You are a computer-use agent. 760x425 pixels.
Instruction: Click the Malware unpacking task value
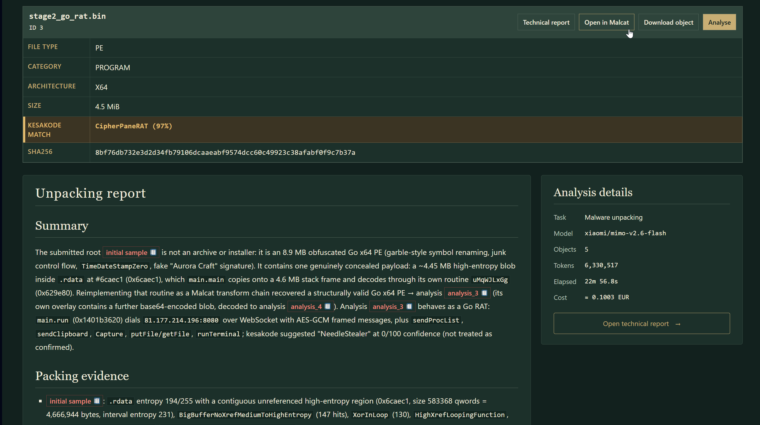point(613,217)
